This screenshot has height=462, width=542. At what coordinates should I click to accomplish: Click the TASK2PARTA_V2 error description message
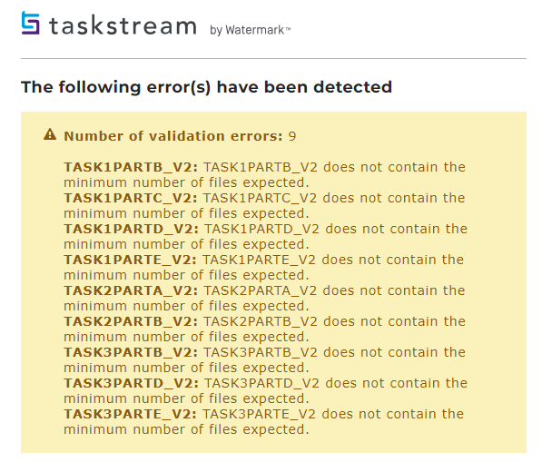tap(265, 299)
